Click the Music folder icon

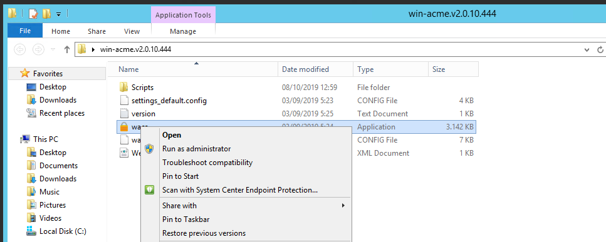[x=31, y=191]
